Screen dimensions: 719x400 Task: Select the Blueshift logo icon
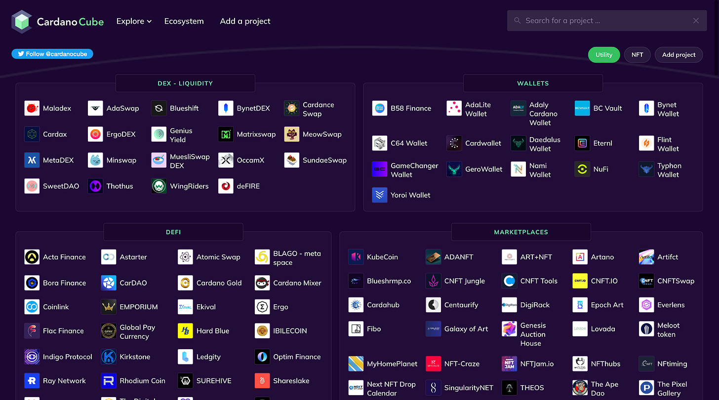pyautogui.click(x=159, y=109)
